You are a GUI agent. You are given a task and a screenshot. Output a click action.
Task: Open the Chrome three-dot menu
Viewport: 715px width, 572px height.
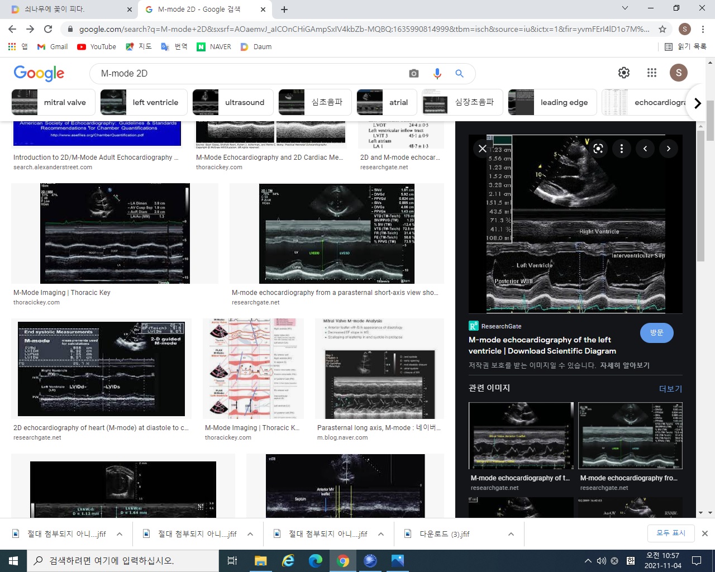coord(703,29)
